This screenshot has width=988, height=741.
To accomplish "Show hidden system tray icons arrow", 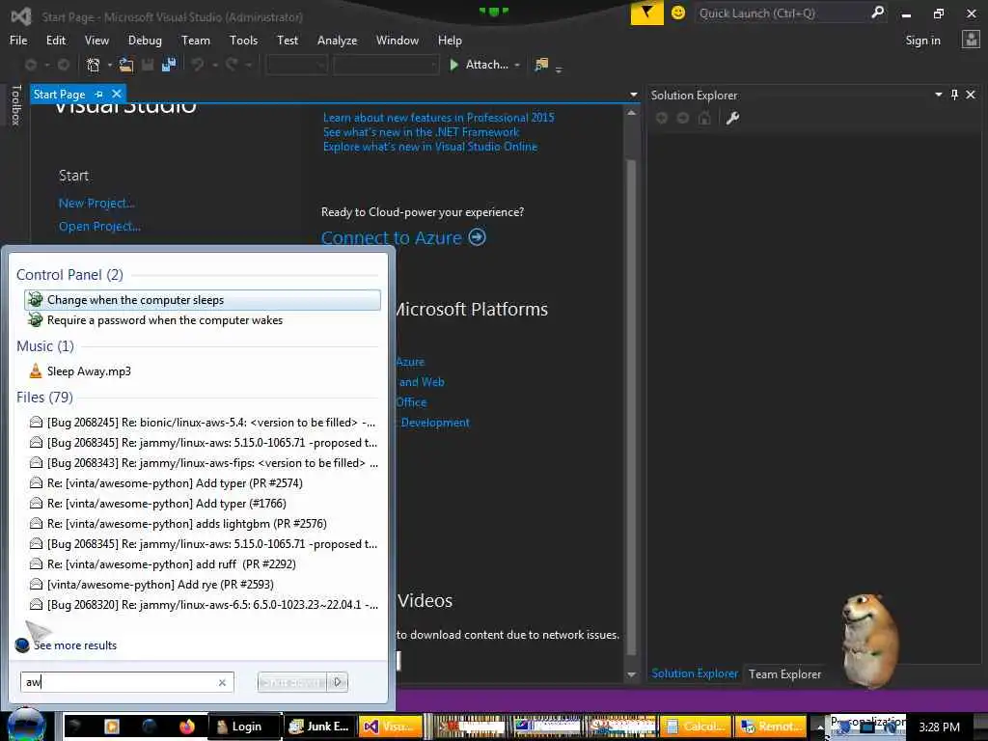I will point(820,727).
